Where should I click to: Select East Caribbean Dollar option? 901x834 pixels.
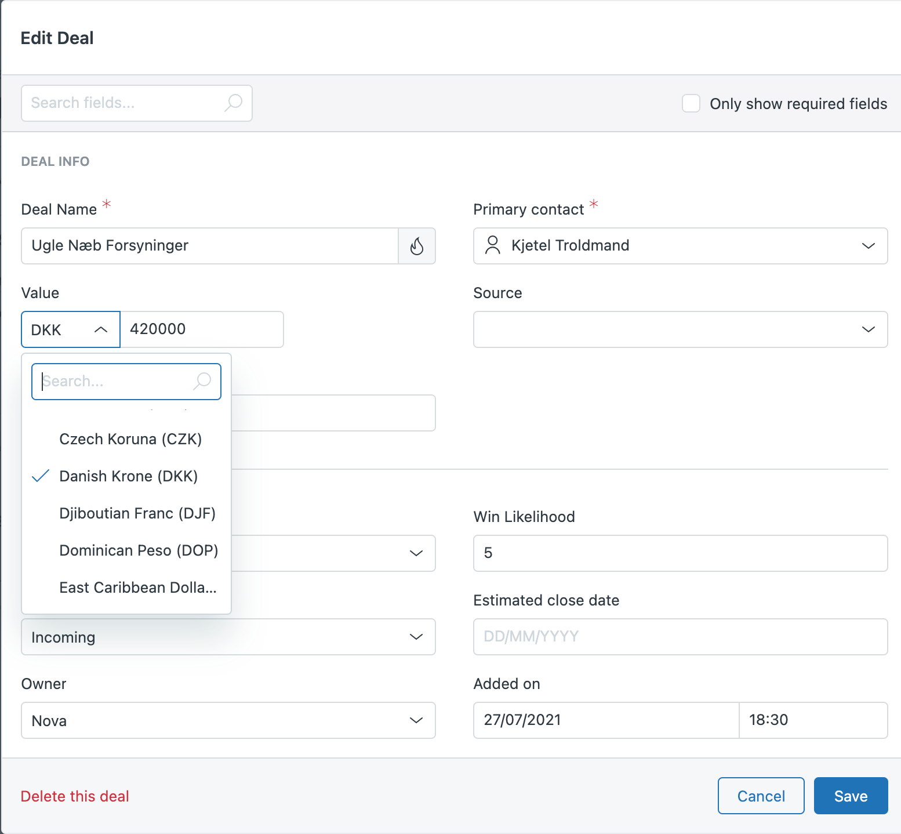[137, 588]
